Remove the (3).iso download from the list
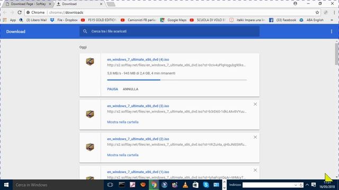This screenshot has width=339, height=190. (255, 104)
